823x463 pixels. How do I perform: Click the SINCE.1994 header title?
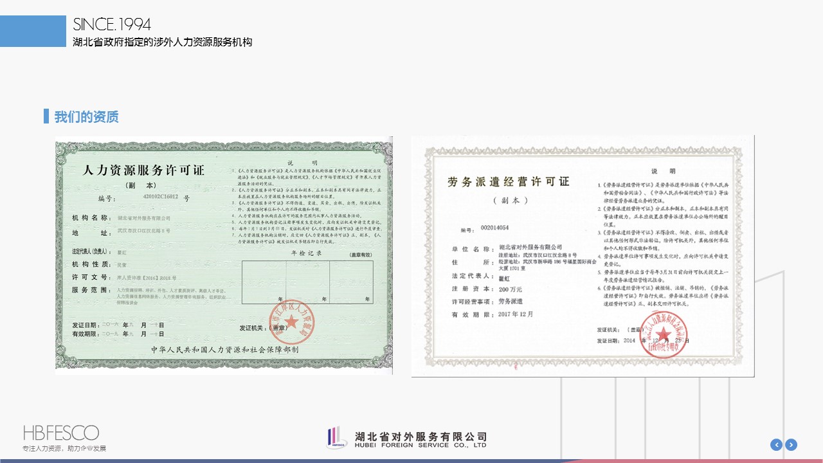112,25
